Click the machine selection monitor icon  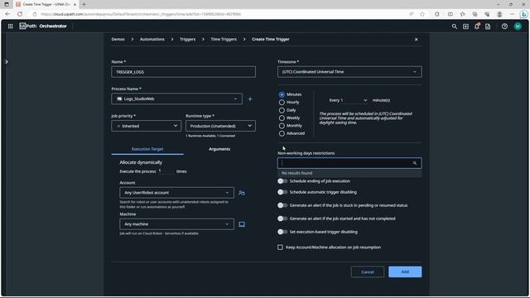(242, 224)
